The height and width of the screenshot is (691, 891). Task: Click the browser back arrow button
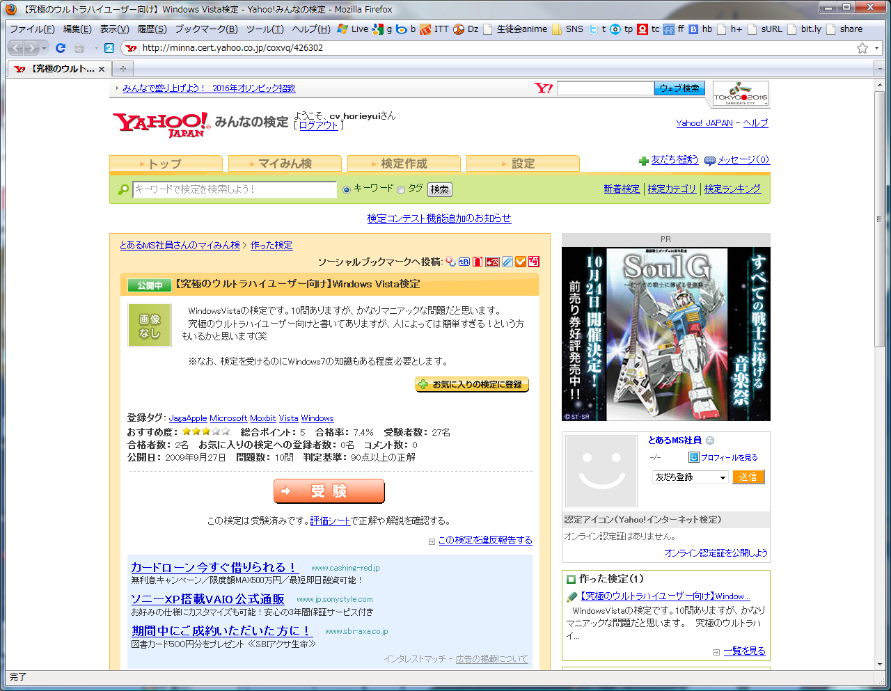[15, 48]
